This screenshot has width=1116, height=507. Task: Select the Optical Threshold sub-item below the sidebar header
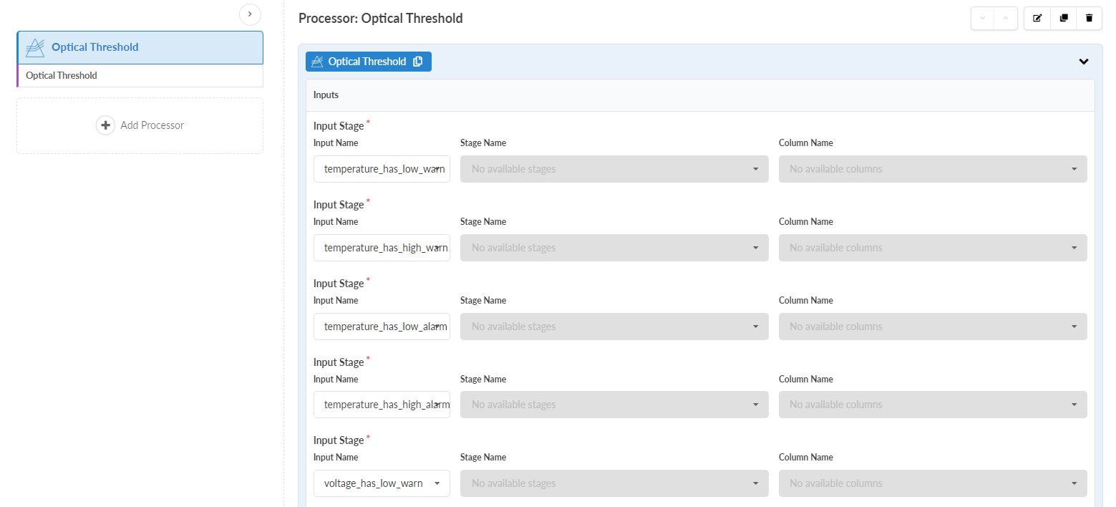click(x=140, y=75)
